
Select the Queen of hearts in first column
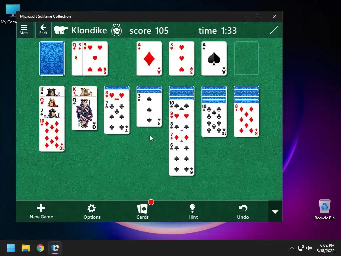click(x=52, y=102)
